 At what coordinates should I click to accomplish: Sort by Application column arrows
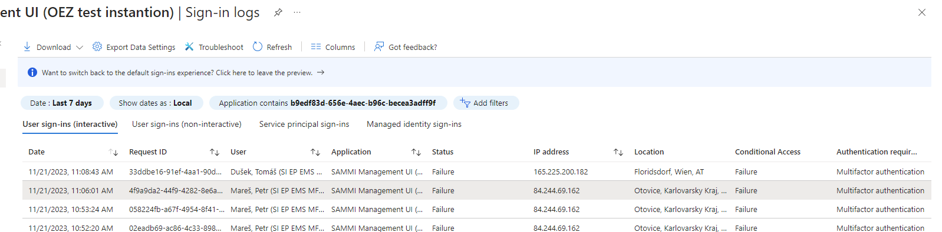(x=416, y=152)
